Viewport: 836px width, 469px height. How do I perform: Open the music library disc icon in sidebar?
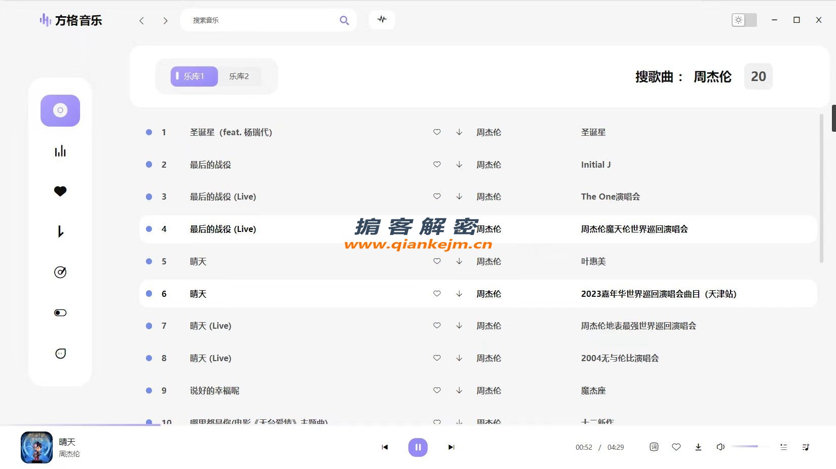(x=60, y=110)
